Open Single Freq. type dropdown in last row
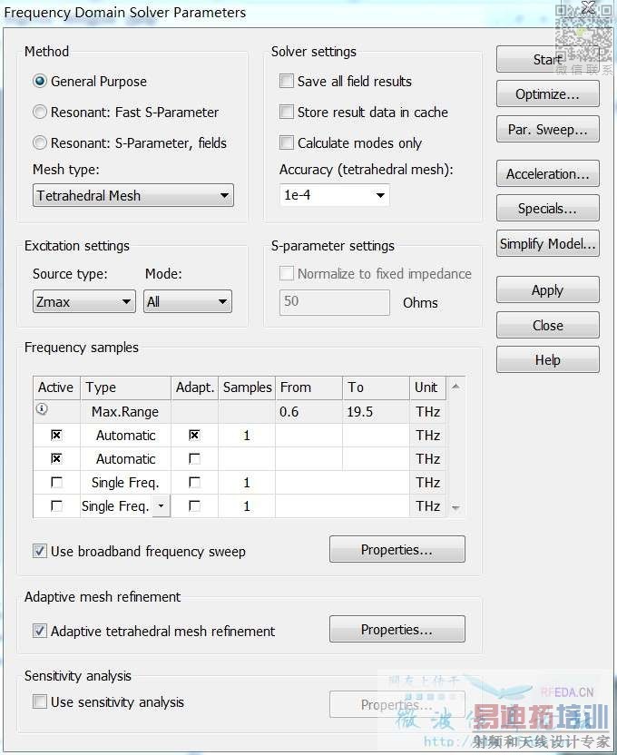Screen dimensions: 617x755 162,506
